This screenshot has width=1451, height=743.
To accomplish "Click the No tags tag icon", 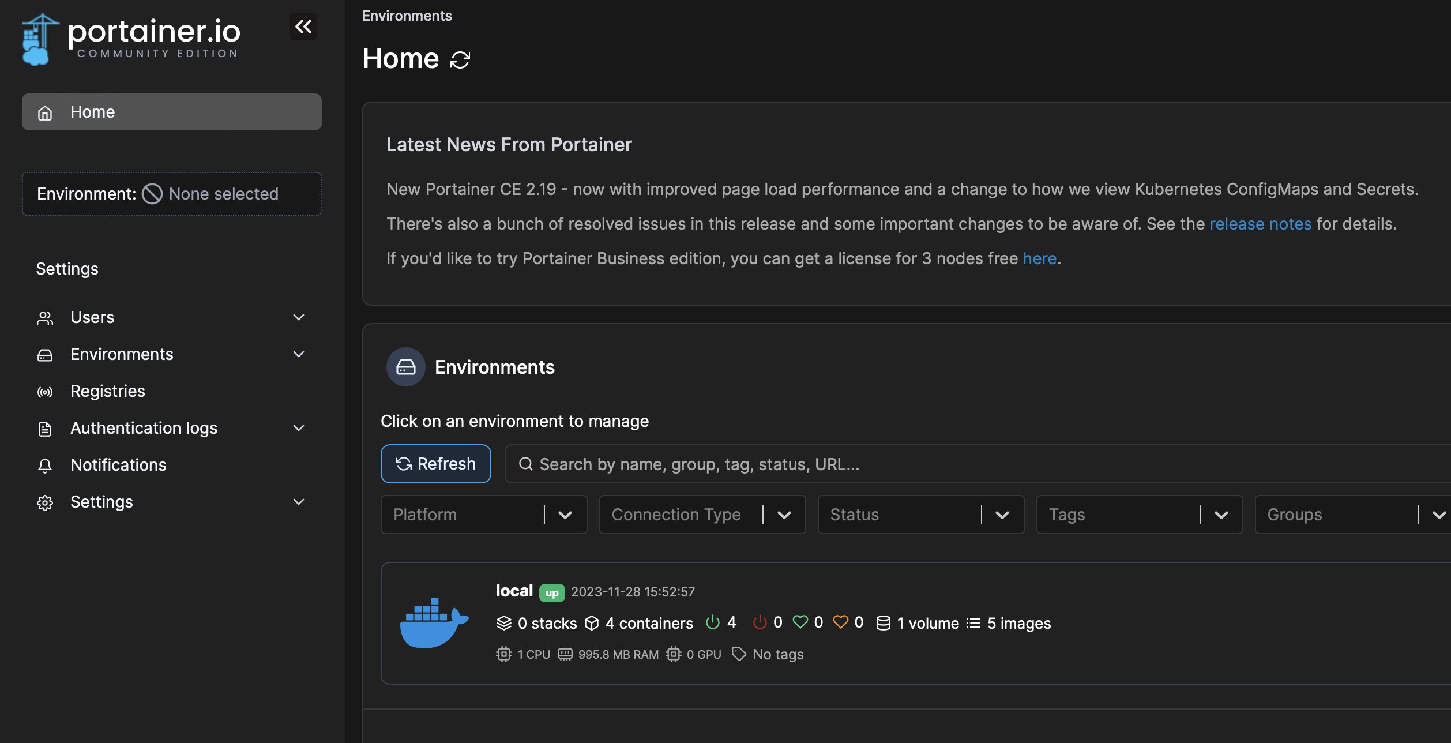I will pos(738,654).
